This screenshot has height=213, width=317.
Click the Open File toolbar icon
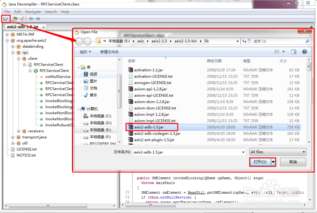tap(5, 19)
